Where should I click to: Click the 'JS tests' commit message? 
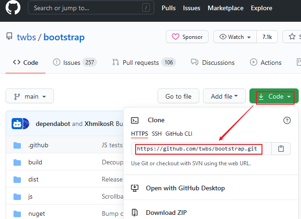click(x=112, y=145)
